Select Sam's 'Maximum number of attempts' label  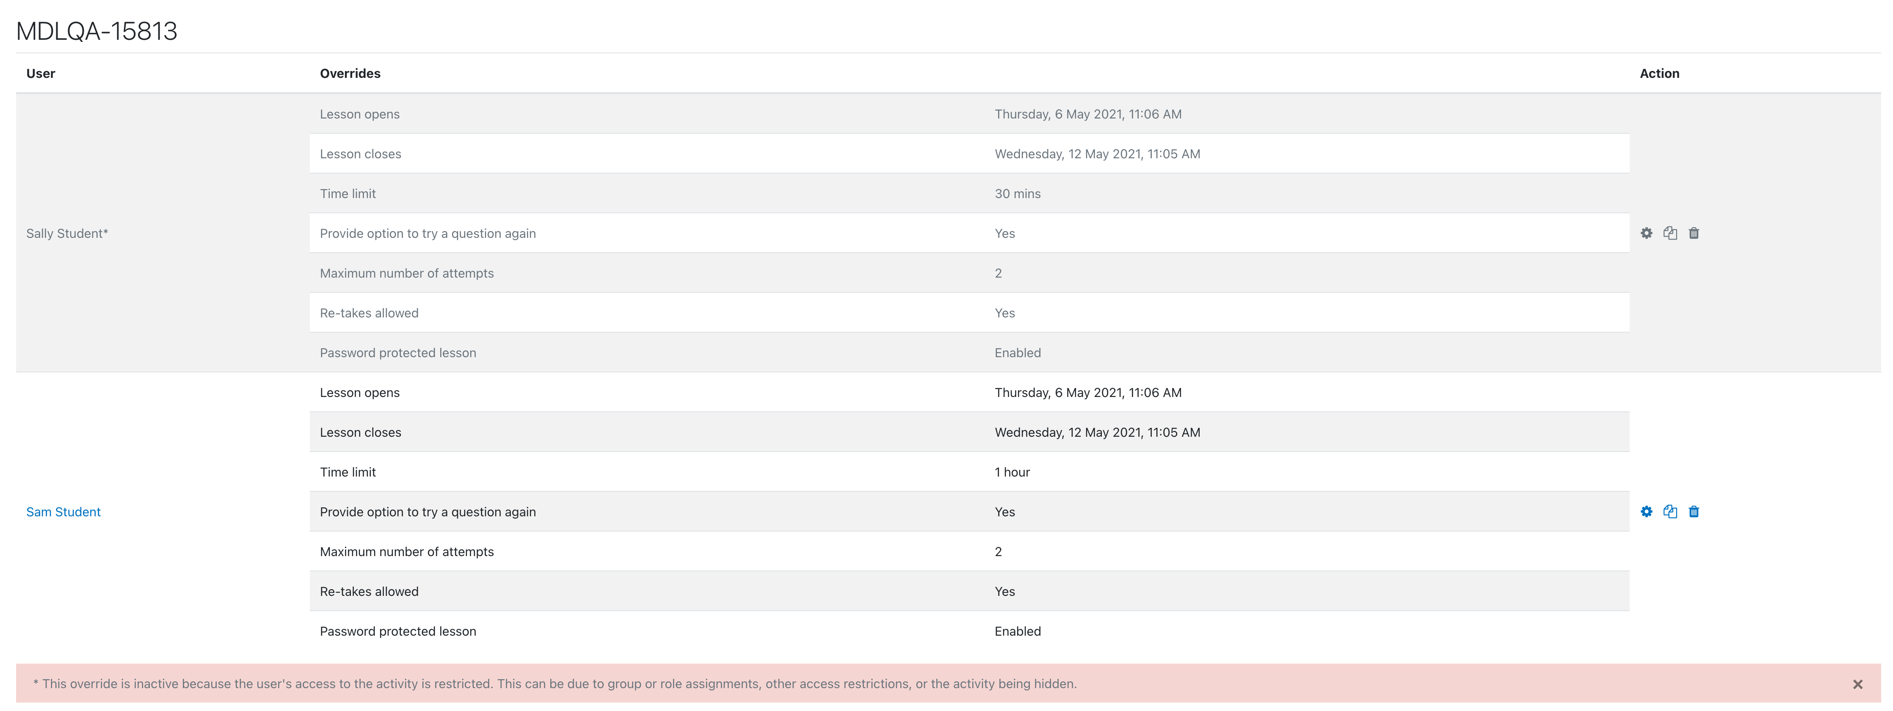[x=406, y=551]
